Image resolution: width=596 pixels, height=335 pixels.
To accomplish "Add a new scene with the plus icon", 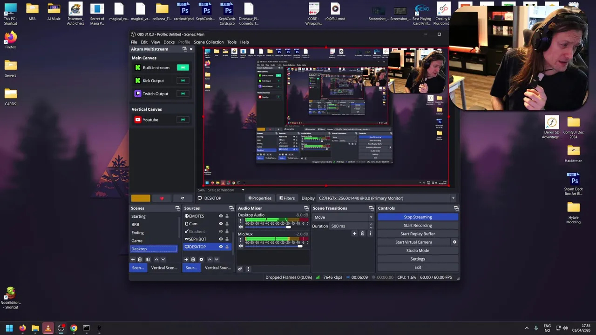I will [x=133, y=259].
